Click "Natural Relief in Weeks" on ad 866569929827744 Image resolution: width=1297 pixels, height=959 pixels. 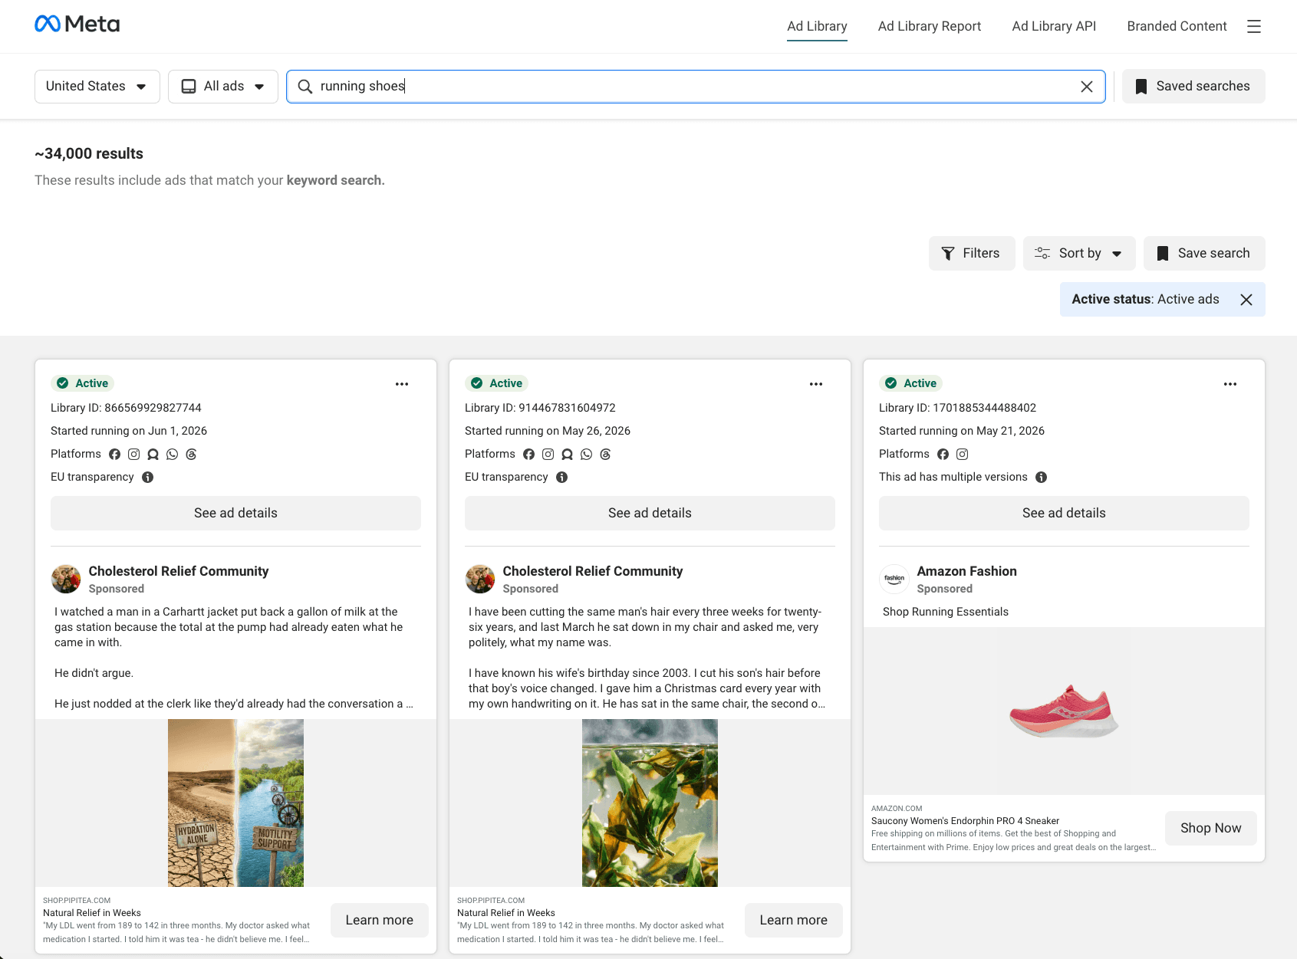[92, 913]
